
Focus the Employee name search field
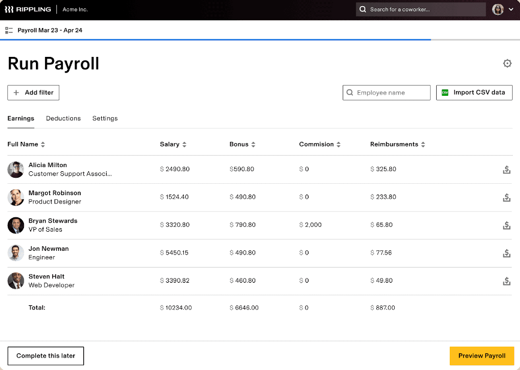coord(386,92)
